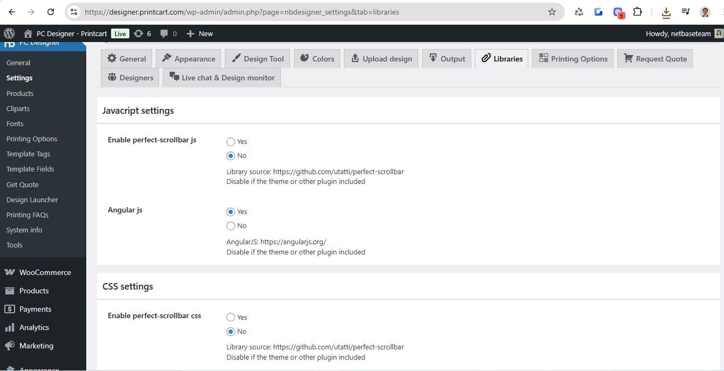Open Template Fields in the sidebar
This screenshot has width=724, height=371.
pos(30,169)
